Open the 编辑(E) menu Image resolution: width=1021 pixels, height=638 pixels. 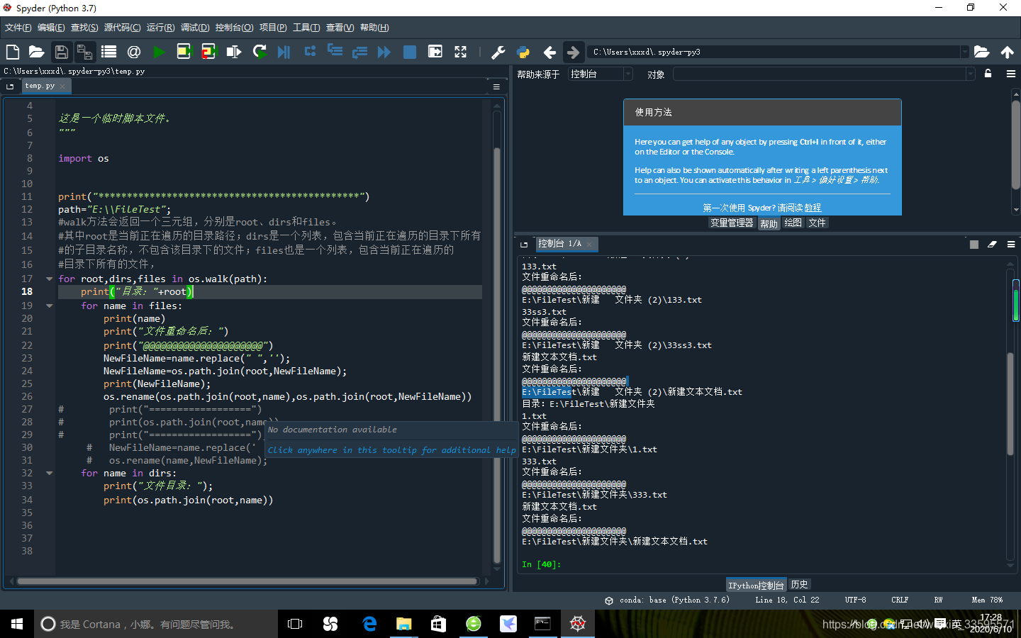(51, 28)
